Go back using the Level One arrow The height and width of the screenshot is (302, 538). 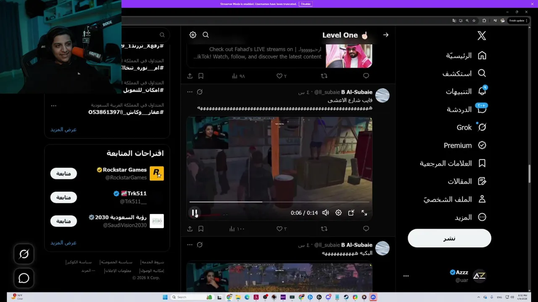coord(386,35)
